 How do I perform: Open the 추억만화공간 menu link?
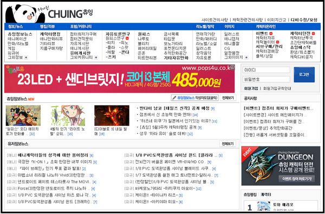pos(175,53)
